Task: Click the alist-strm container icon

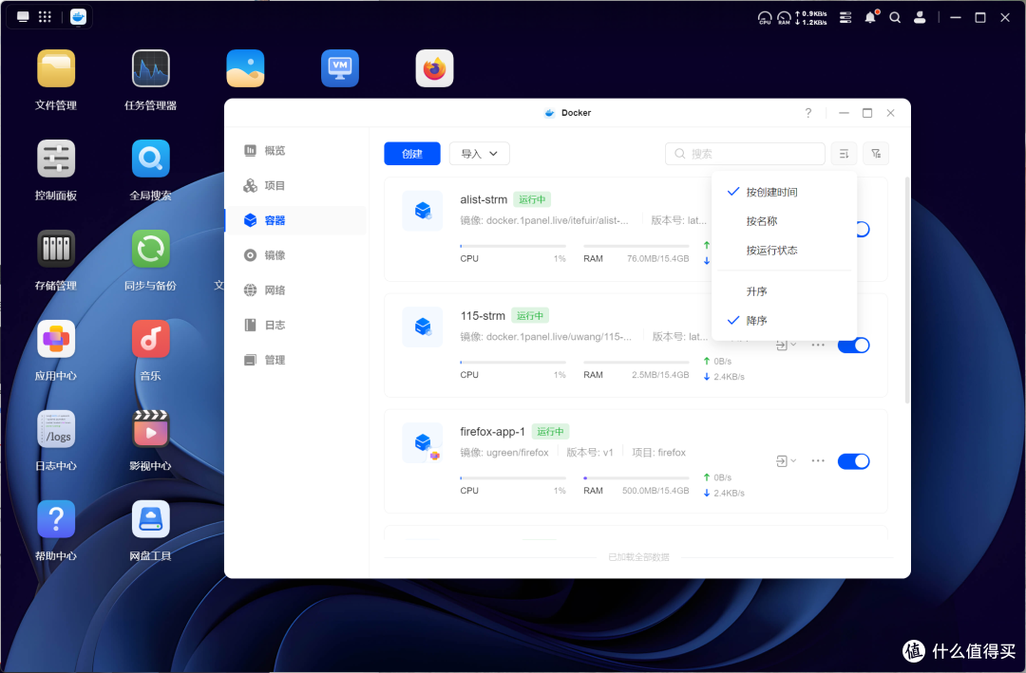Action: click(x=423, y=211)
